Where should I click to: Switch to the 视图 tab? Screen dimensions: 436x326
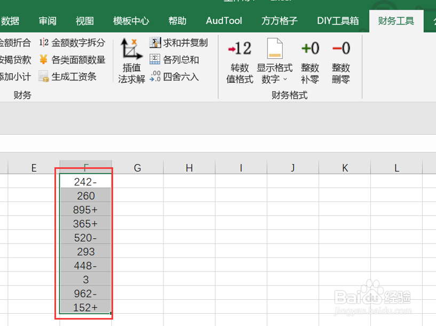[x=84, y=21]
